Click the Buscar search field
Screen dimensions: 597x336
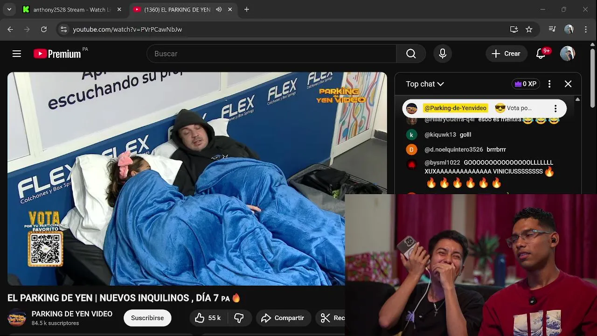tap(271, 54)
